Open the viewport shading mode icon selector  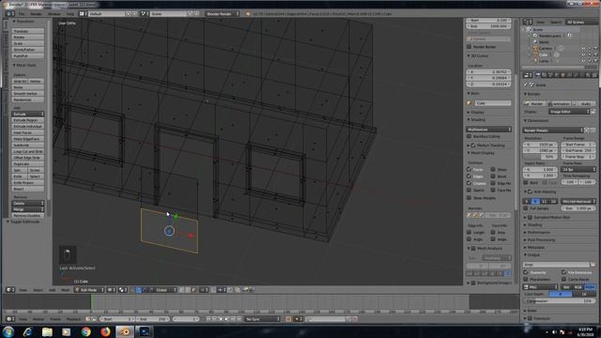pyautogui.click(x=111, y=290)
